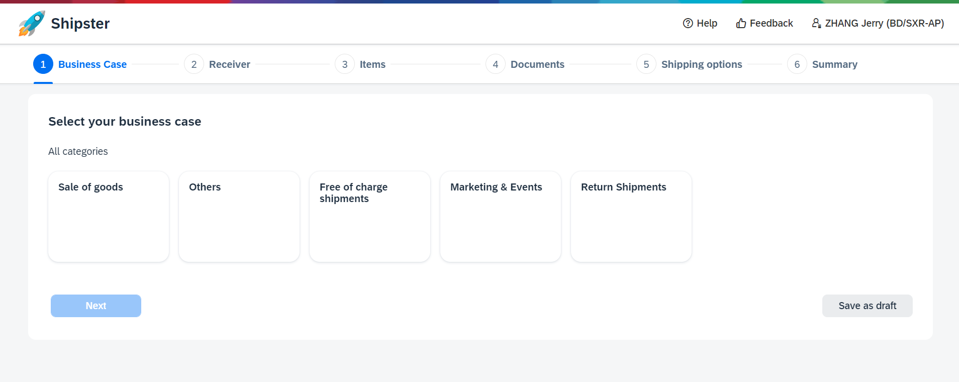Go to the Documents step tab
This screenshot has height=382, width=959.
tap(537, 64)
